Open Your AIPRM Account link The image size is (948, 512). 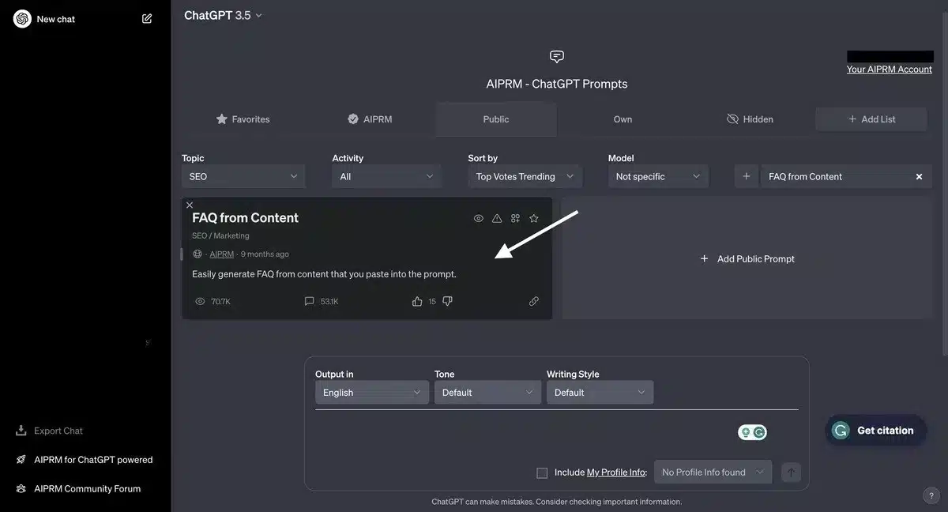[890, 70]
